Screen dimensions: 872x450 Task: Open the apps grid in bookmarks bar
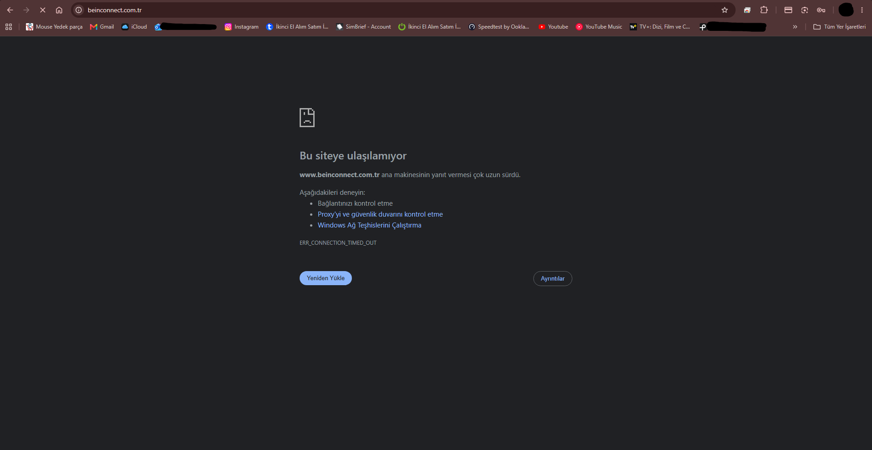click(9, 27)
